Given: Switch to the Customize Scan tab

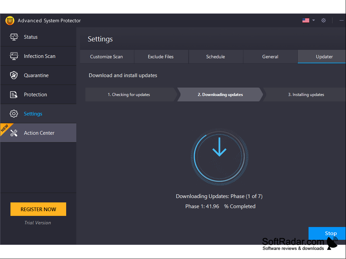Looking at the screenshot, I should (107, 57).
